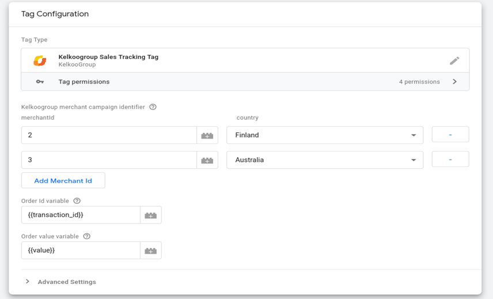The width and height of the screenshot is (493, 299).
Task: Open help for Kelkoogroup merchant campaign identifier
Action: coord(153,107)
